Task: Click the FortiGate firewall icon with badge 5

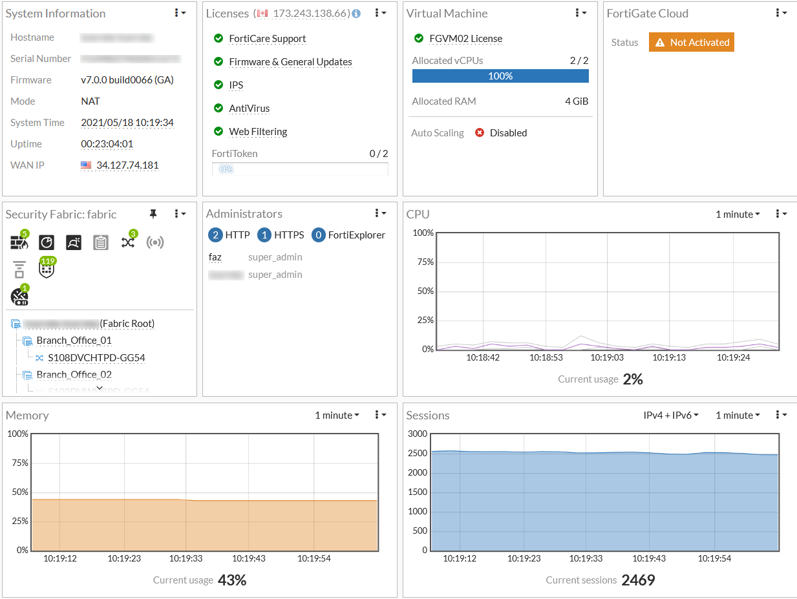Action: (x=19, y=243)
